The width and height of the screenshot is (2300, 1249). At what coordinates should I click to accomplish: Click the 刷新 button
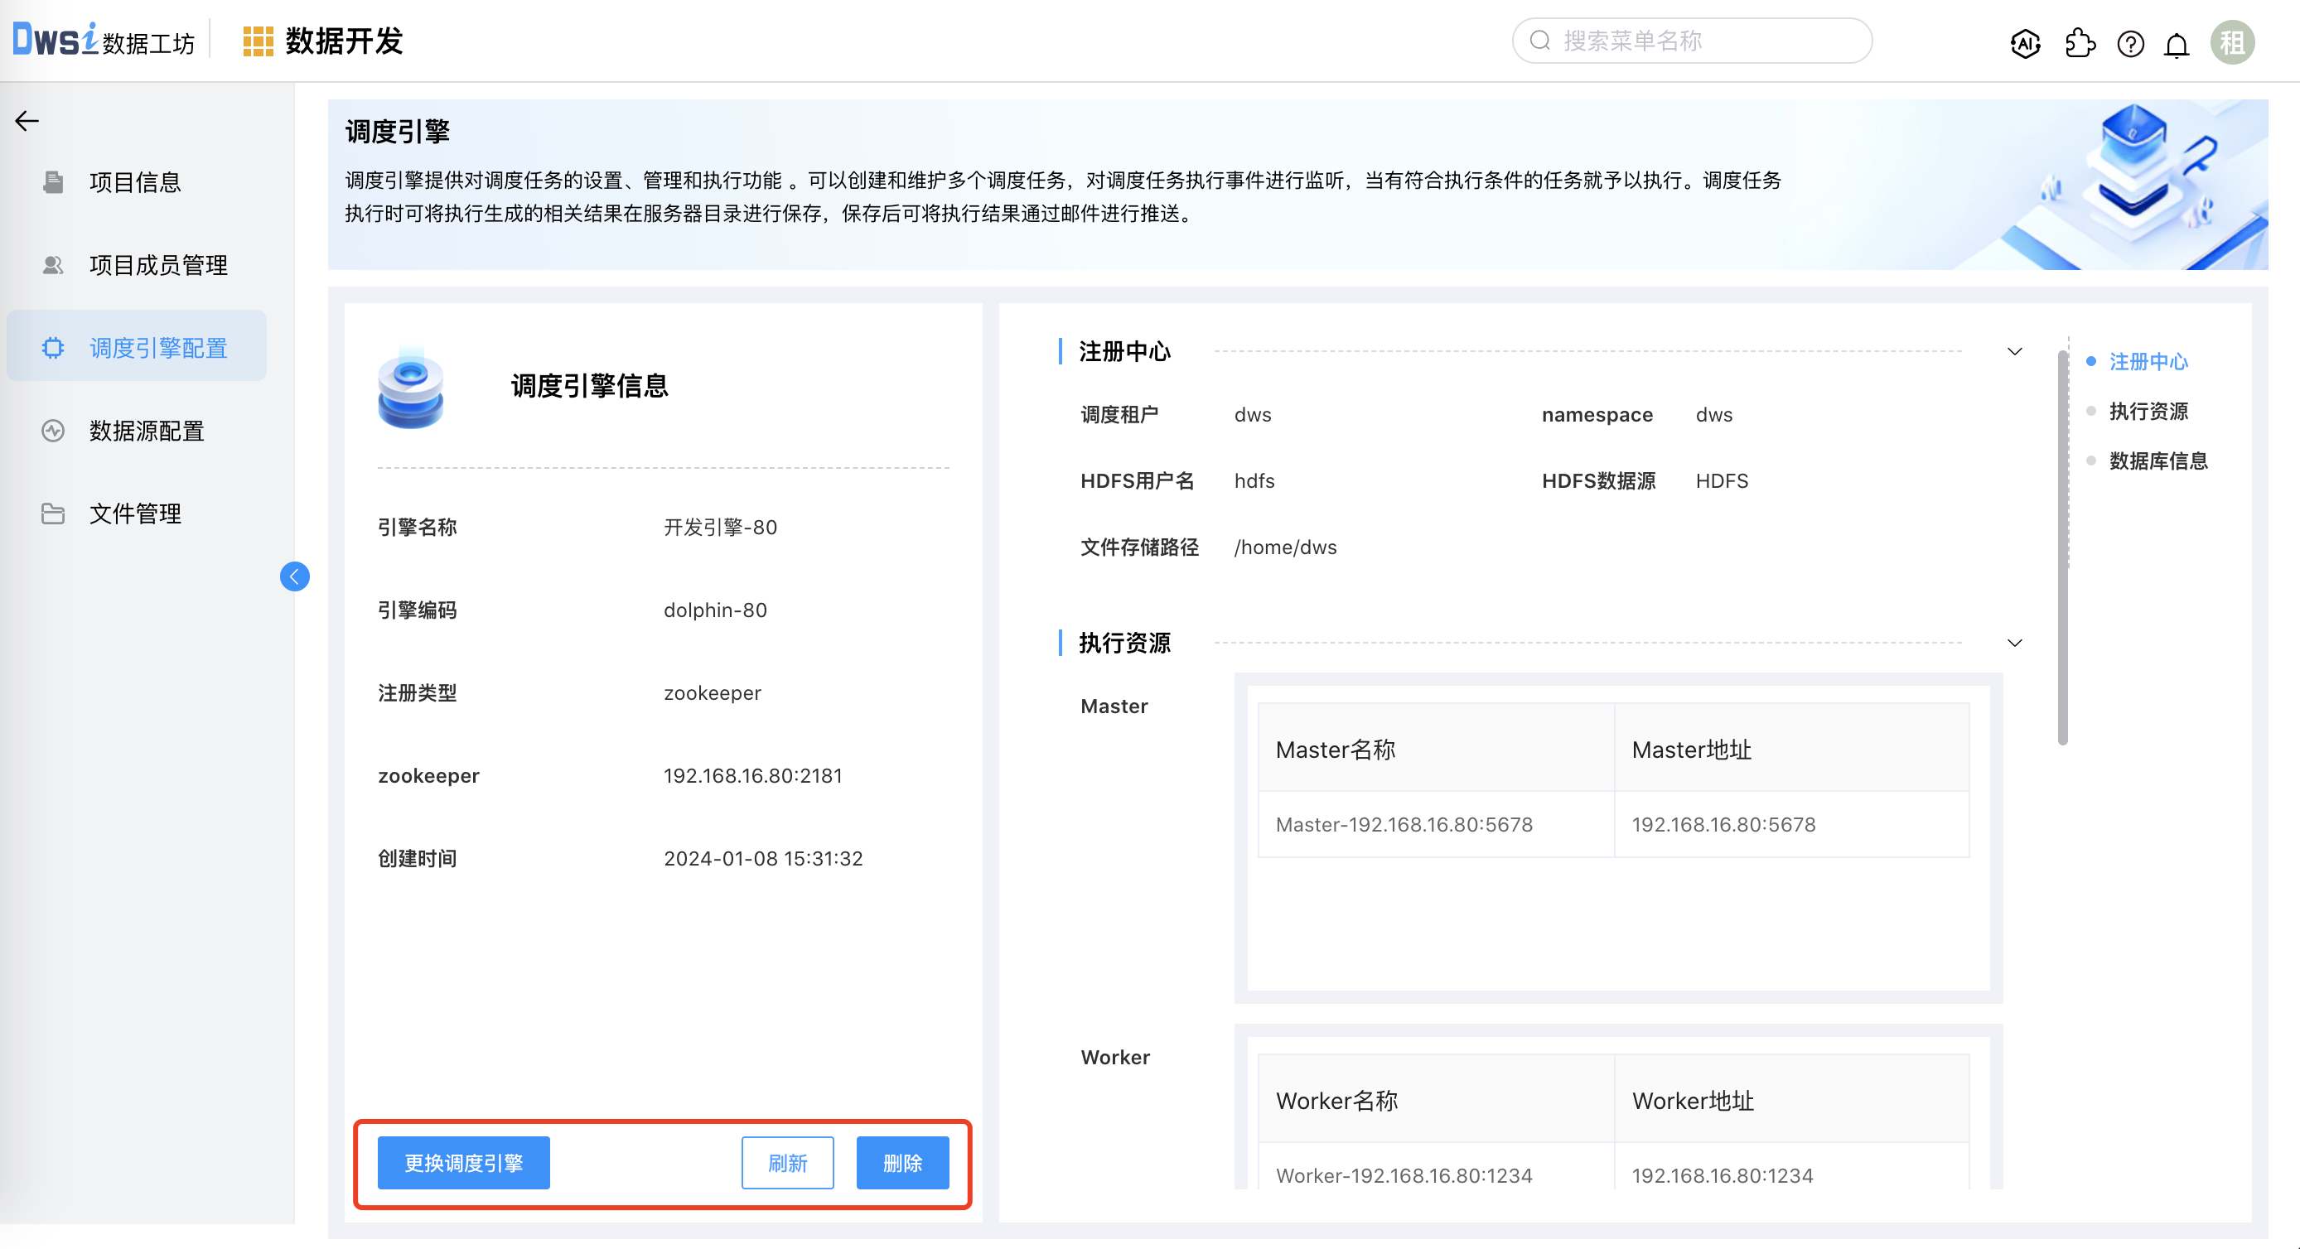pyautogui.click(x=786, y=1162)
